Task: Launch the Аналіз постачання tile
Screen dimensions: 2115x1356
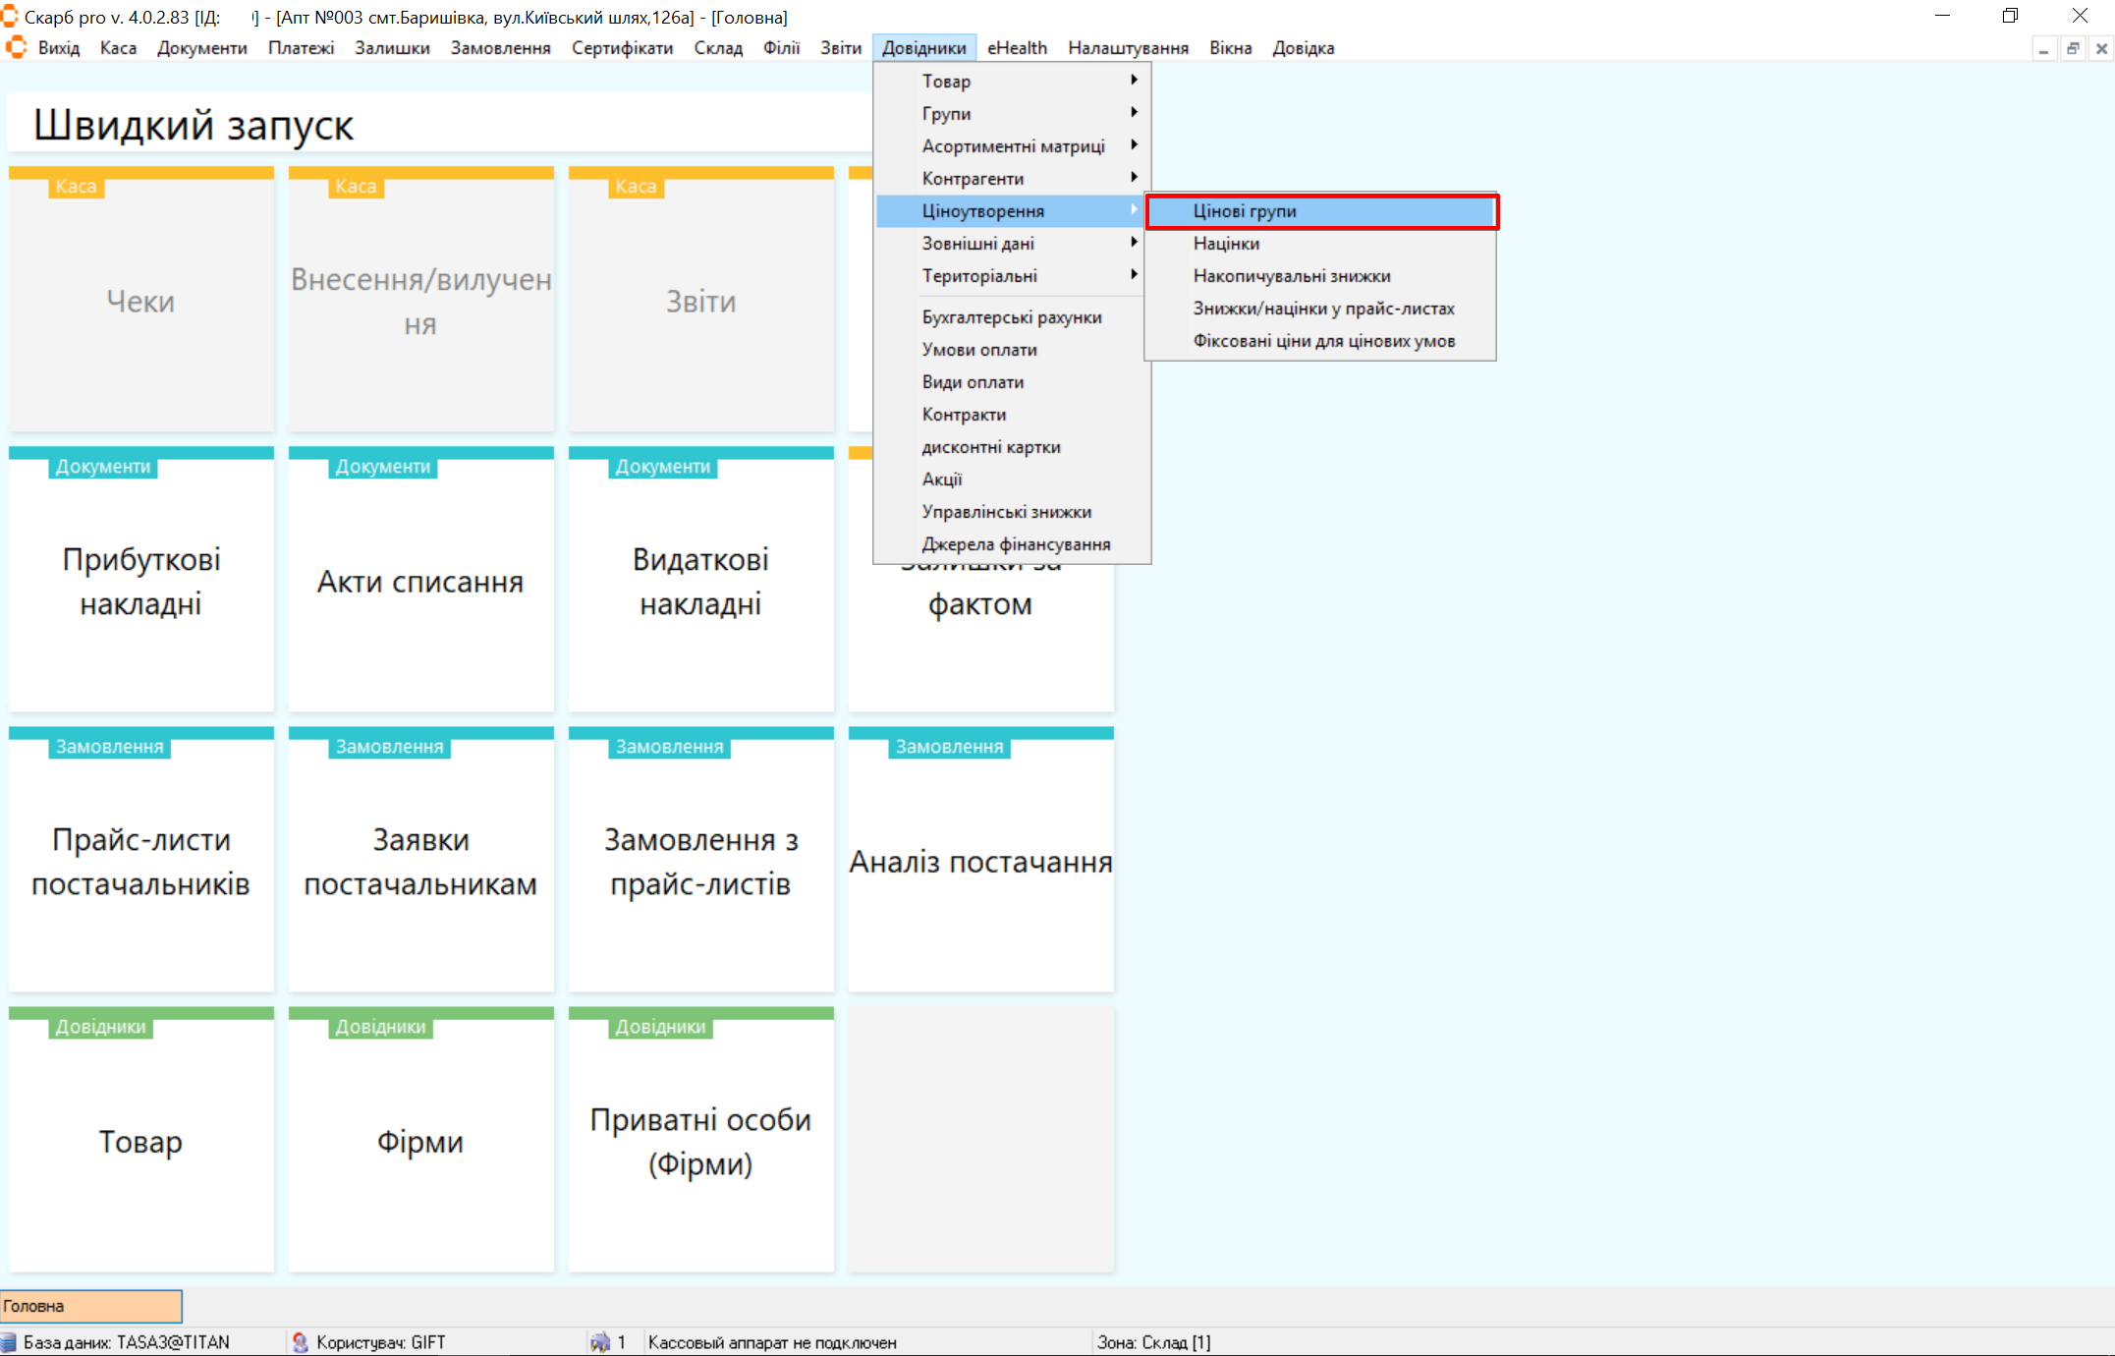Action: [980, 861]
